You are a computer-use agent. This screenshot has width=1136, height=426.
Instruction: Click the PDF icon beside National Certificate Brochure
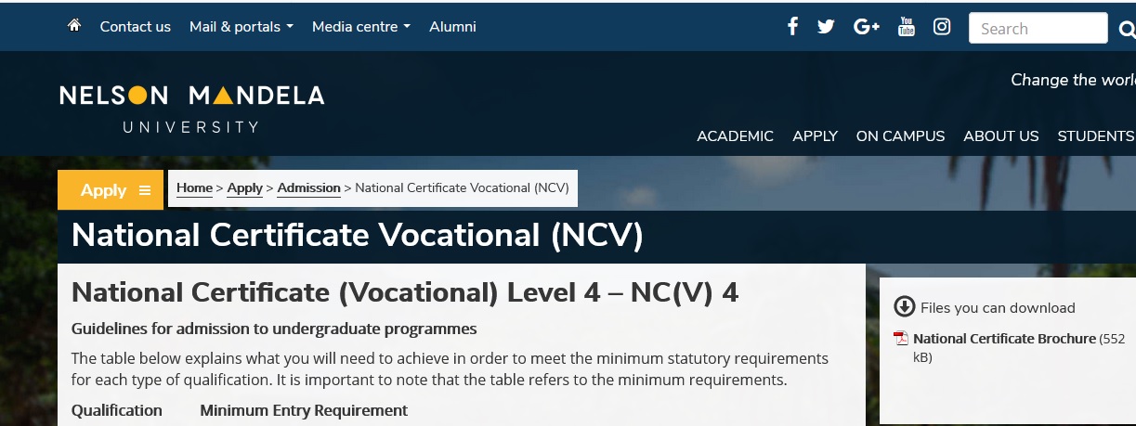click(900, 339)
